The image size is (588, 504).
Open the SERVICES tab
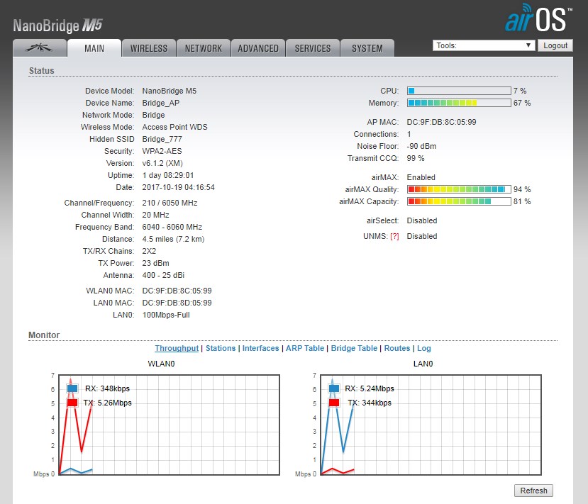pyautogui.click(x=313, y=48)
